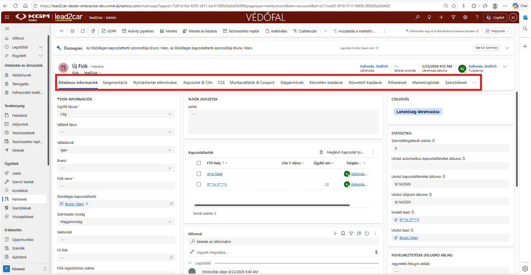Click the Weboldal input field

(116, 240)
